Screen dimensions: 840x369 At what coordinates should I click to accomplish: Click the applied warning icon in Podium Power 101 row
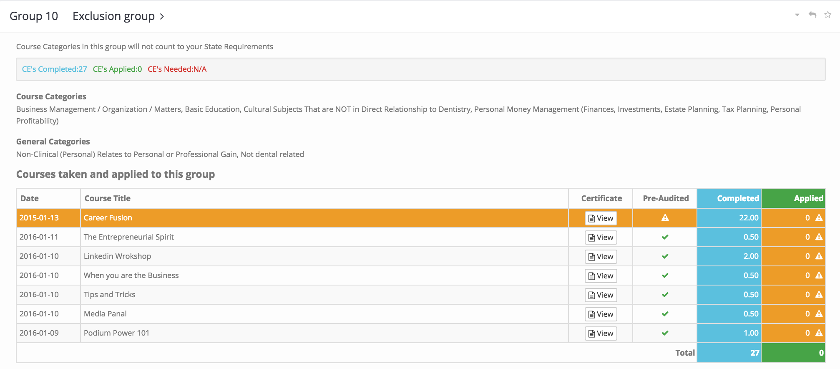point(819,333)
